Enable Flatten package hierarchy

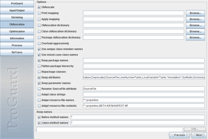39,66
